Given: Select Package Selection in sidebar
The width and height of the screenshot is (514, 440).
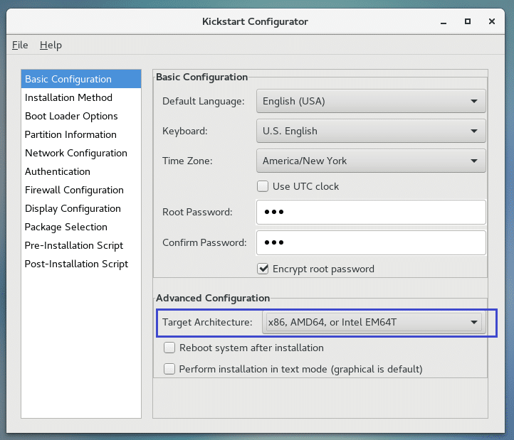Looking at the screenshot, I should 65,227.
